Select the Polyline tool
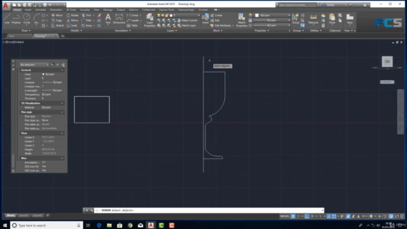 (x=16, y=18)
